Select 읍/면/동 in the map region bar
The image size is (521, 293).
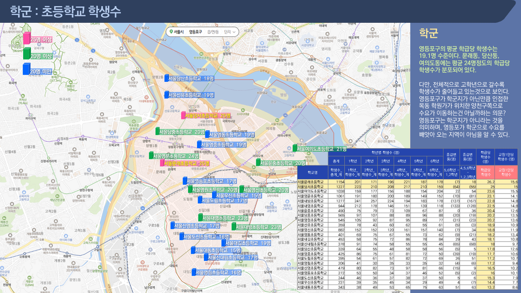click(x=213, y=32)
